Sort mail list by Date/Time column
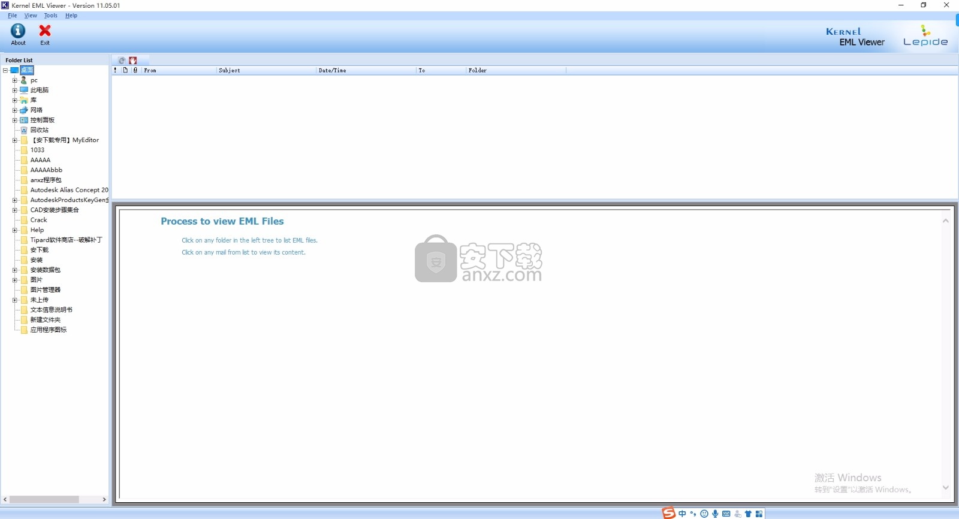This screenshot has width=959, height=519. (366, 70)
